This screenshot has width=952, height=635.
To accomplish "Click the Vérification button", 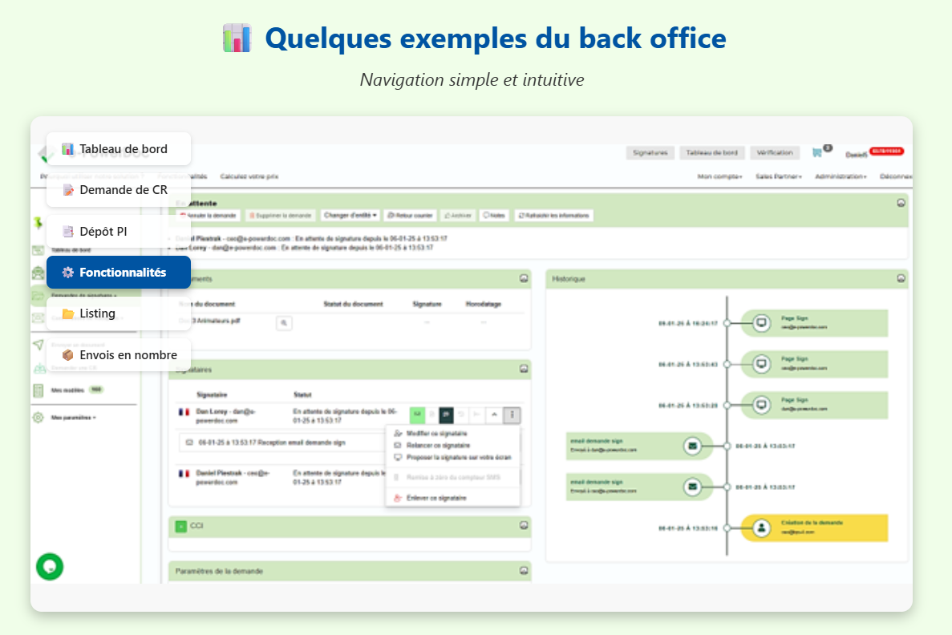I will click(x=776, y=152).
